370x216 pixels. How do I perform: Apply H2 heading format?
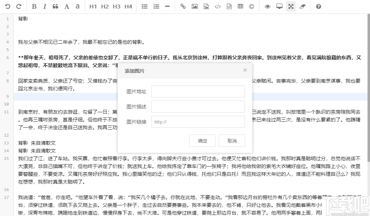click(x=105, y=6)
